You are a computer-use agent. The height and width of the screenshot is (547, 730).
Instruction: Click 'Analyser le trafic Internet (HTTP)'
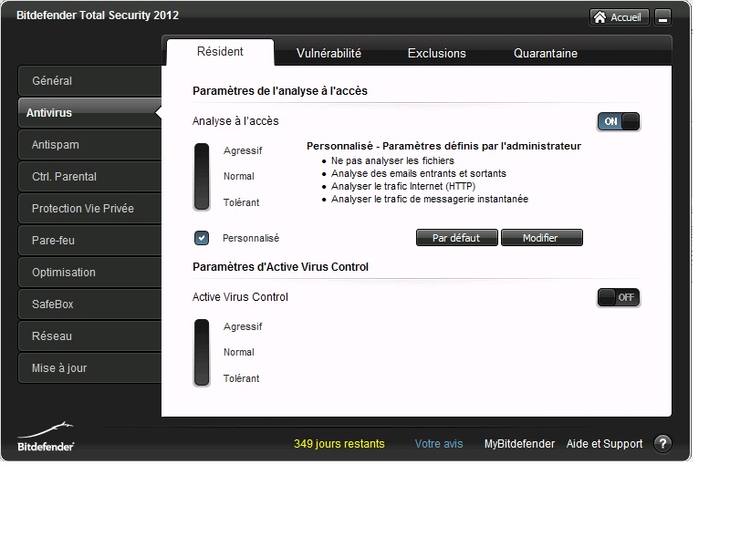point(403,187)
